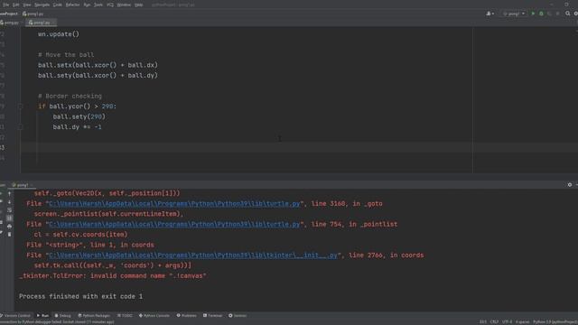578x325 pixels.
Task: Click the cursor position indicator in status bar
Action: [x=483, y=322]
